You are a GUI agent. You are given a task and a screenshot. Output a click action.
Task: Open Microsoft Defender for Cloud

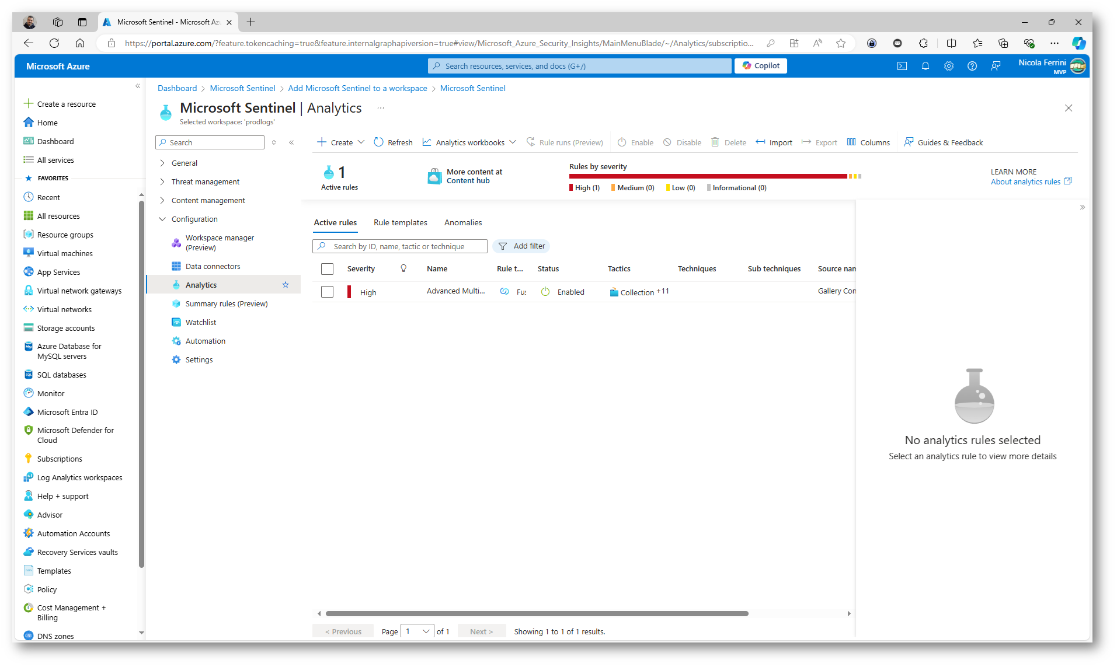click(x=75, y=435)
